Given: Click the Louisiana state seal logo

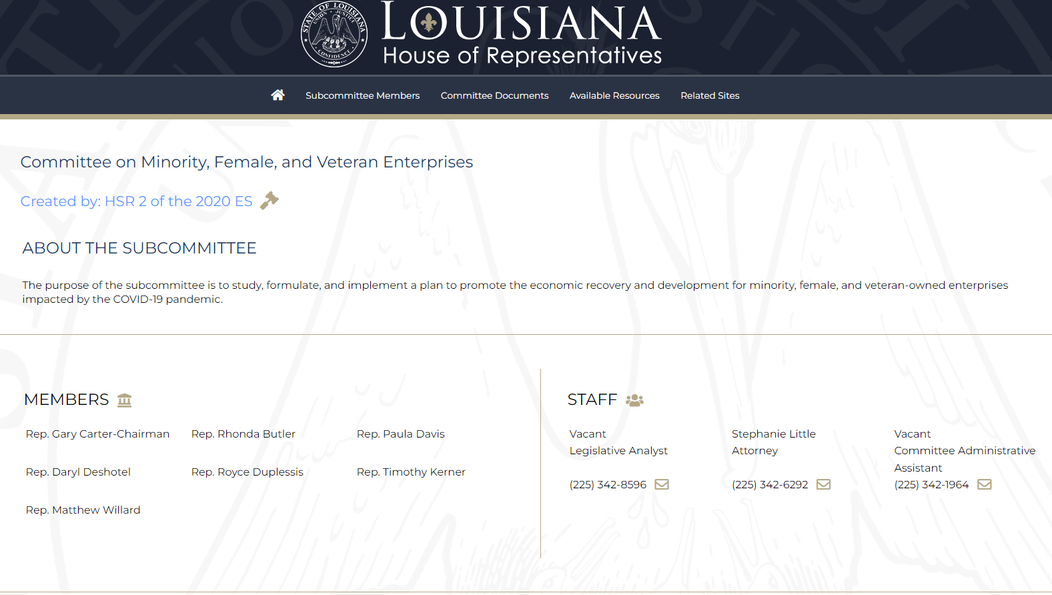Looking at the screenshot, I should point(334,33).
